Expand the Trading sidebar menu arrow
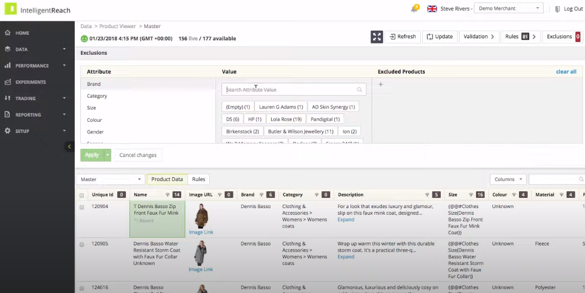This screenshot has height=293, width=585. [x=64, y=98]
